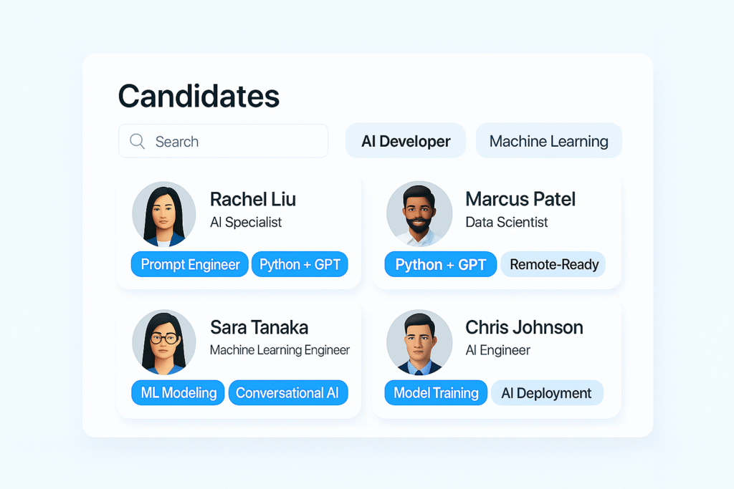The image size is (734, 489).
Task: Select the Machine Learning filter chip
Action: pyautogui.click(x=548, y=141)
